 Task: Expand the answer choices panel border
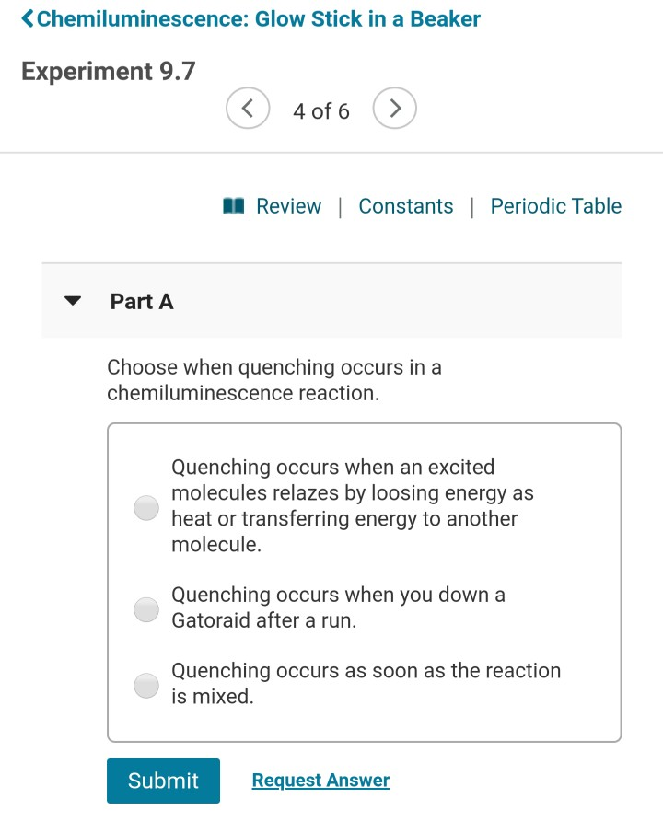(364, 424)
